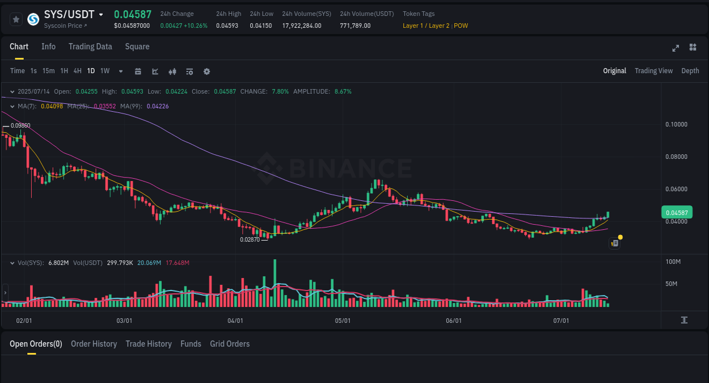709x383 pixels.
Task: Collapse the OHLC info row chevron
Action: 12,91
